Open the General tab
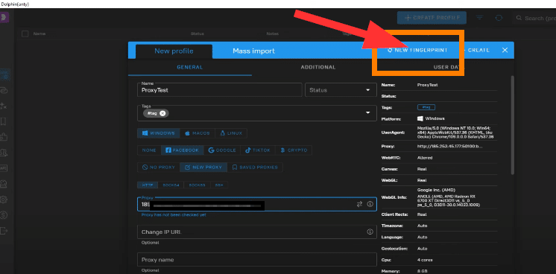Screen dimensions: 556x274 pos(190,67)
